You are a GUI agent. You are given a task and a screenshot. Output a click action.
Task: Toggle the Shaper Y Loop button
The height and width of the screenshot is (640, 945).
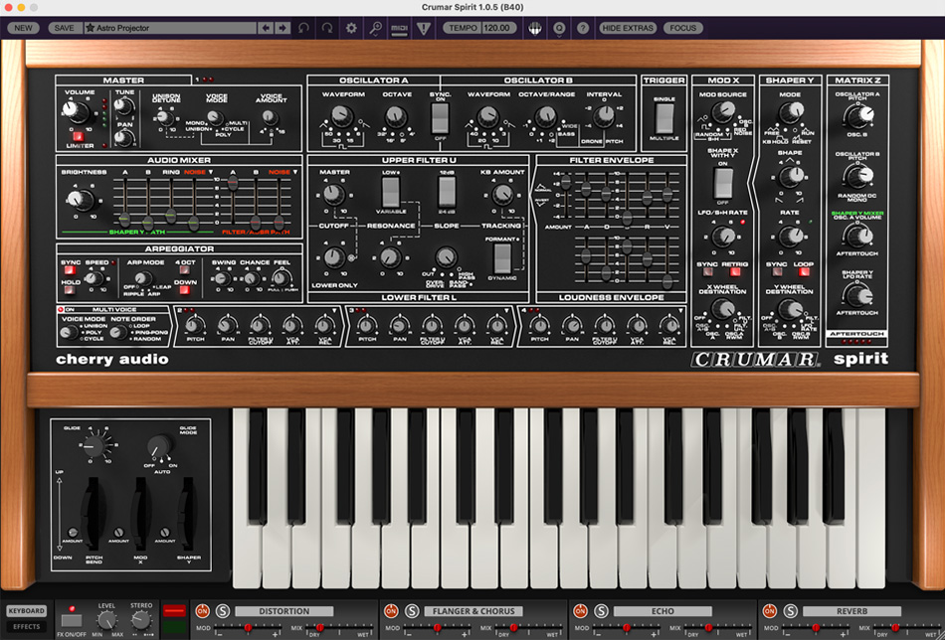(x=804, y=271)
